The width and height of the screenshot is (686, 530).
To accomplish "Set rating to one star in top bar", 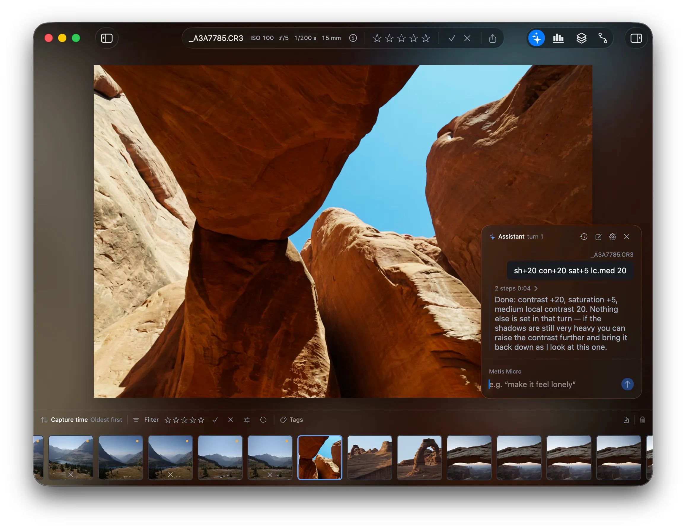I will point(377,38).
